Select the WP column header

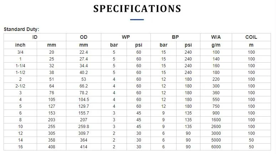[126, 37]
